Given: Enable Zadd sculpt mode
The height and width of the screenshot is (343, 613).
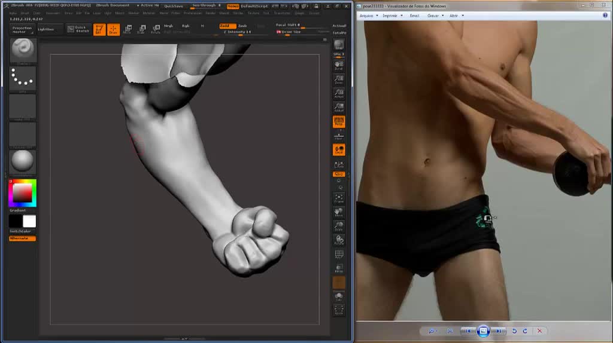Looking at the screenshot, I should coord(227,26).
